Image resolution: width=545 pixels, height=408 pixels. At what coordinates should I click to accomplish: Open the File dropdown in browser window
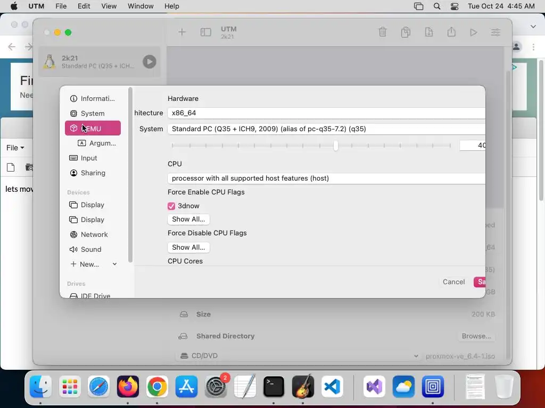[x=15, y=148]
